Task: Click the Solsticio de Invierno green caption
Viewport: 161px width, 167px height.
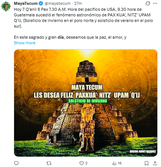Action: pyautogui.click(x=88, y=101)
